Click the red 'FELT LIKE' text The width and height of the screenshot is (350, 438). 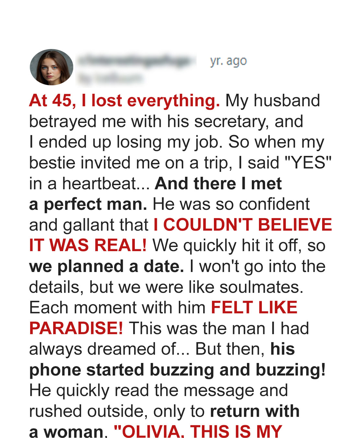click(x=254, y=307)
